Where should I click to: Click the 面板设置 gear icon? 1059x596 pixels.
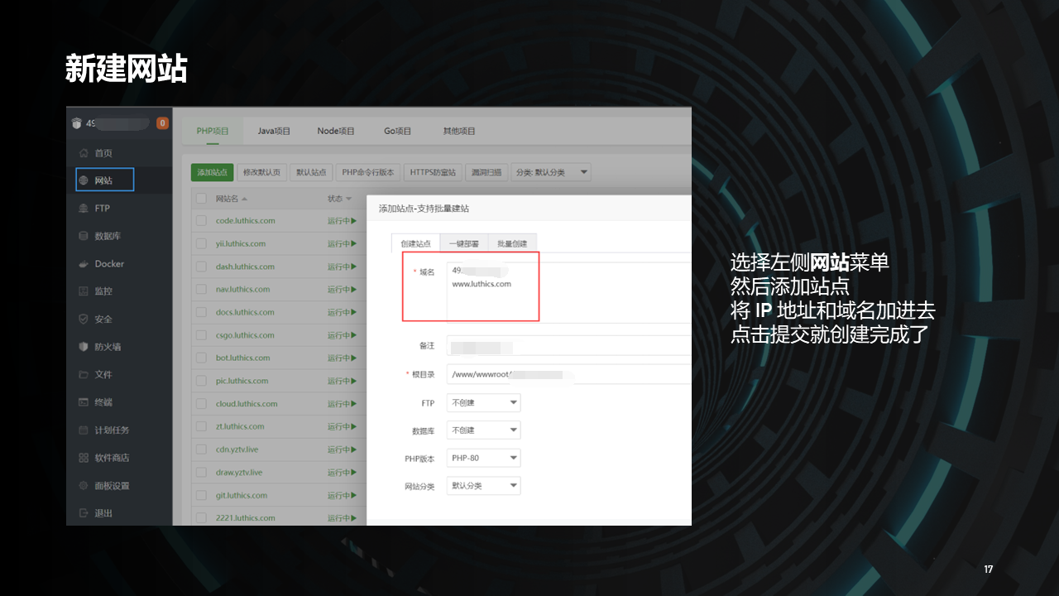coord(83,485)
